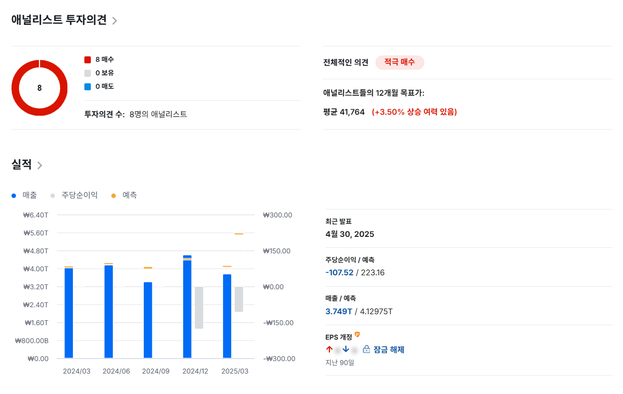Click the 적극 매수 rating badge
The height and width of the screenshot is (394, 623).
point(399,62)
